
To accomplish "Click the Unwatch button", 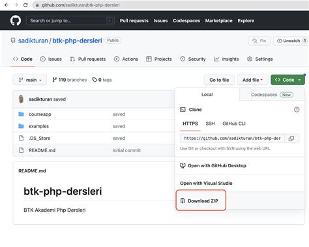I will pos(291,41).
